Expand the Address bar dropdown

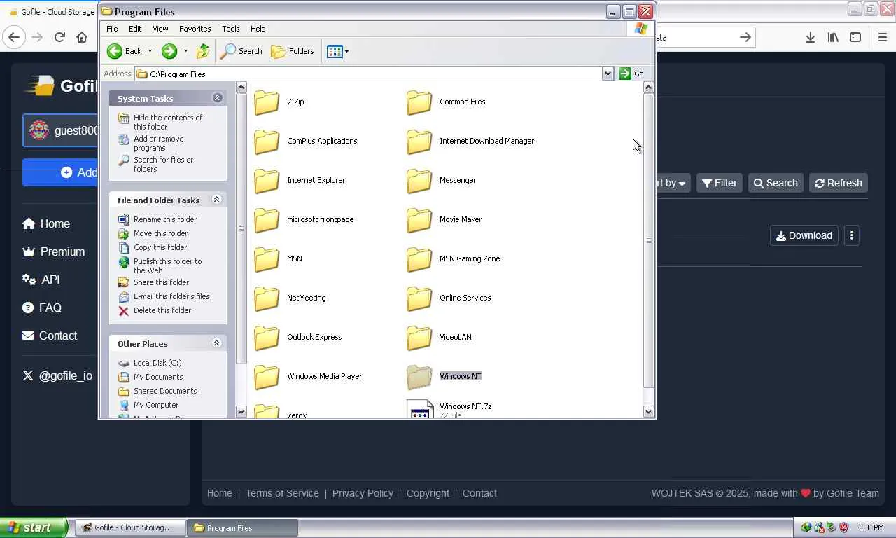click(608, 74)
